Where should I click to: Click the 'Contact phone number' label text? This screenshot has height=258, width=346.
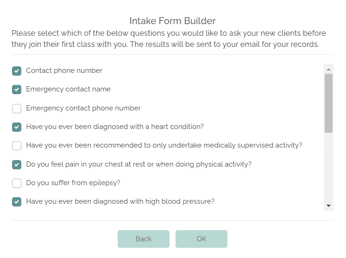[x=64, y=71]
